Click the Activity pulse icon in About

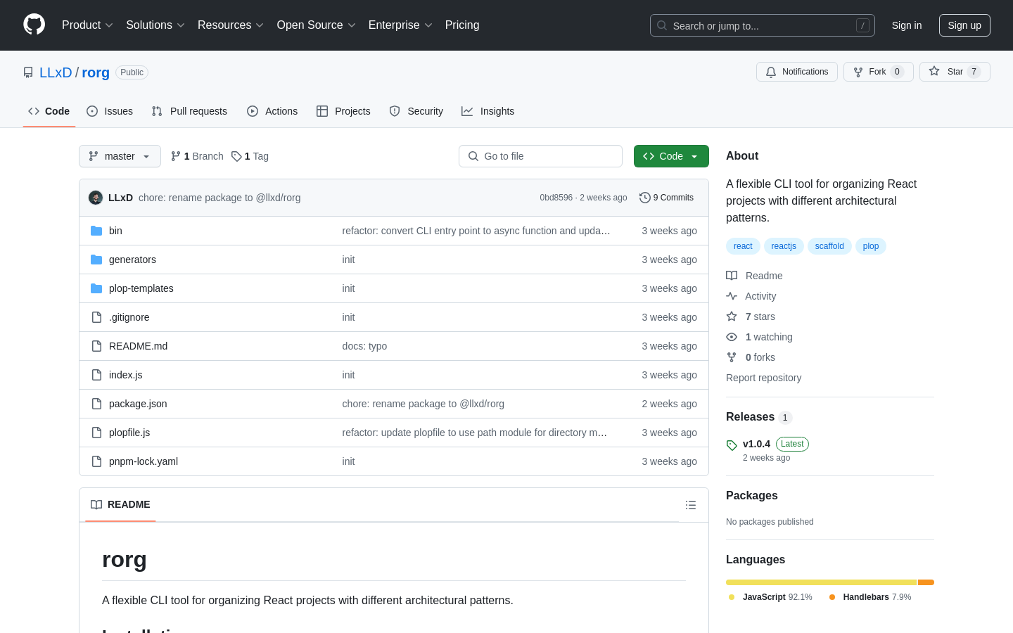732,296
